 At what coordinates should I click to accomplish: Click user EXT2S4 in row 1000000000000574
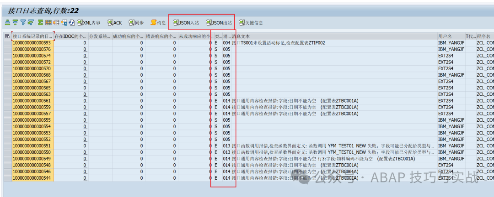(446, 56)
